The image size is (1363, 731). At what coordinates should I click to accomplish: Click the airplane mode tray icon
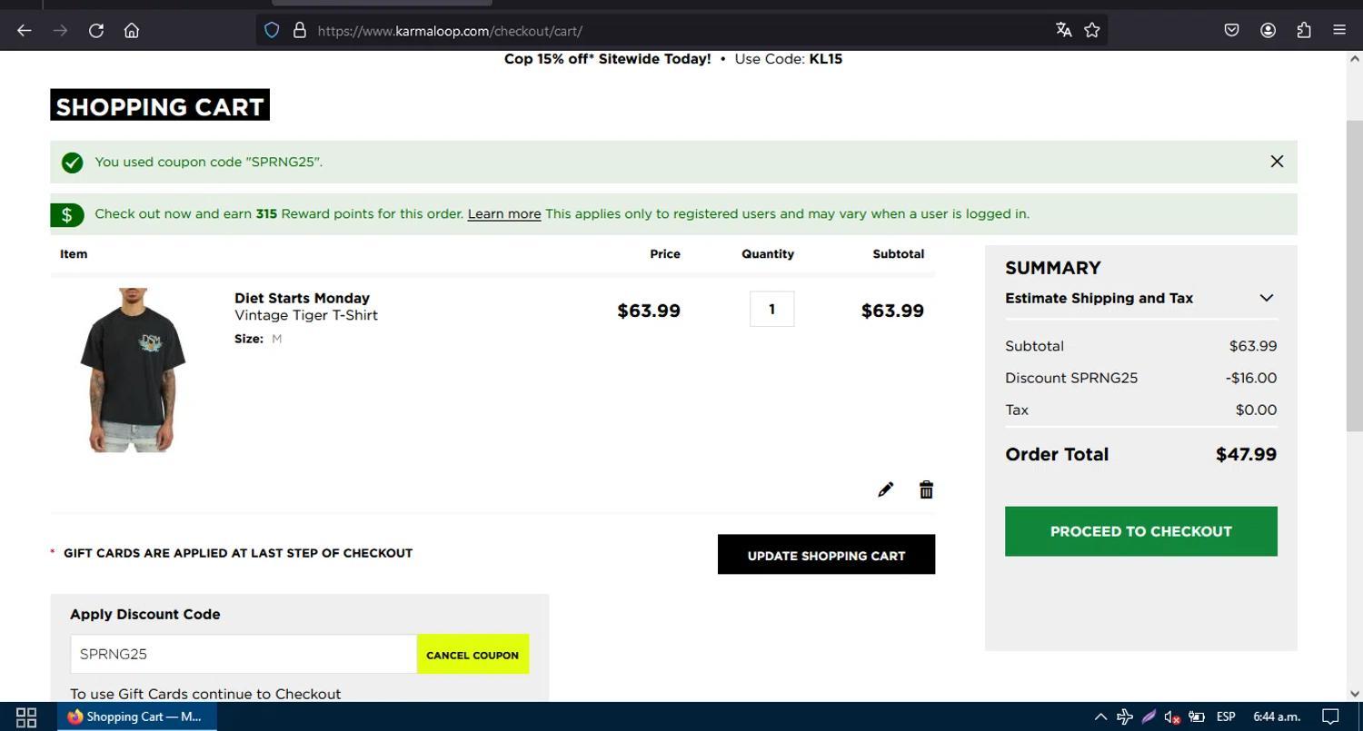[x=1124, y=716]
